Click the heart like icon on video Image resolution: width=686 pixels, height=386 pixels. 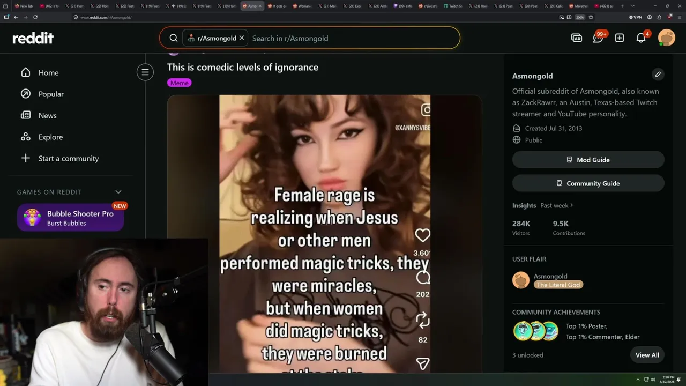coord(423,235)
